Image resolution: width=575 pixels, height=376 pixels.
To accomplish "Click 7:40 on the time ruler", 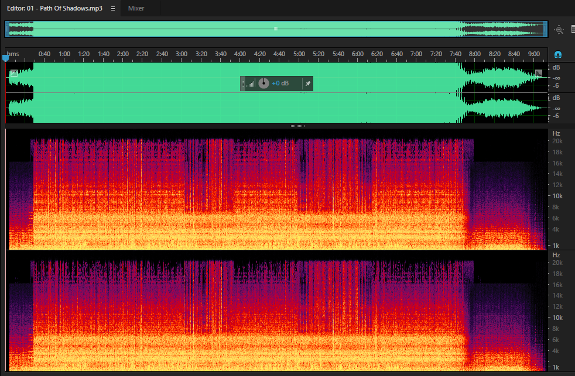I will tap(455, 54).
